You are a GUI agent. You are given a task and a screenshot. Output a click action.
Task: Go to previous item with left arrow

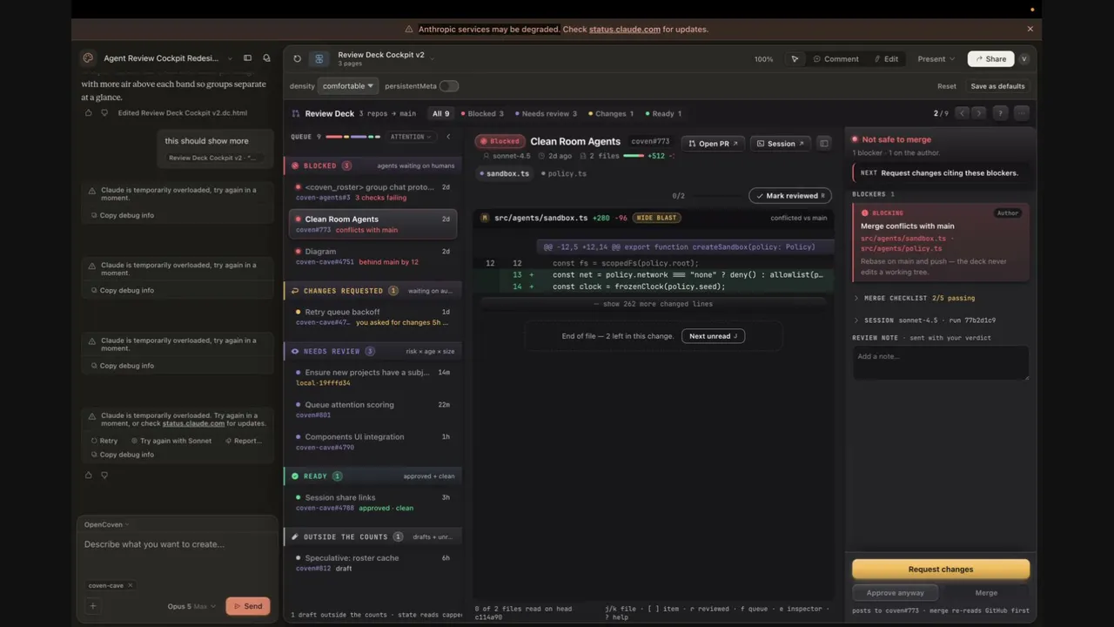pyautogui.click(x=962, y=113)
